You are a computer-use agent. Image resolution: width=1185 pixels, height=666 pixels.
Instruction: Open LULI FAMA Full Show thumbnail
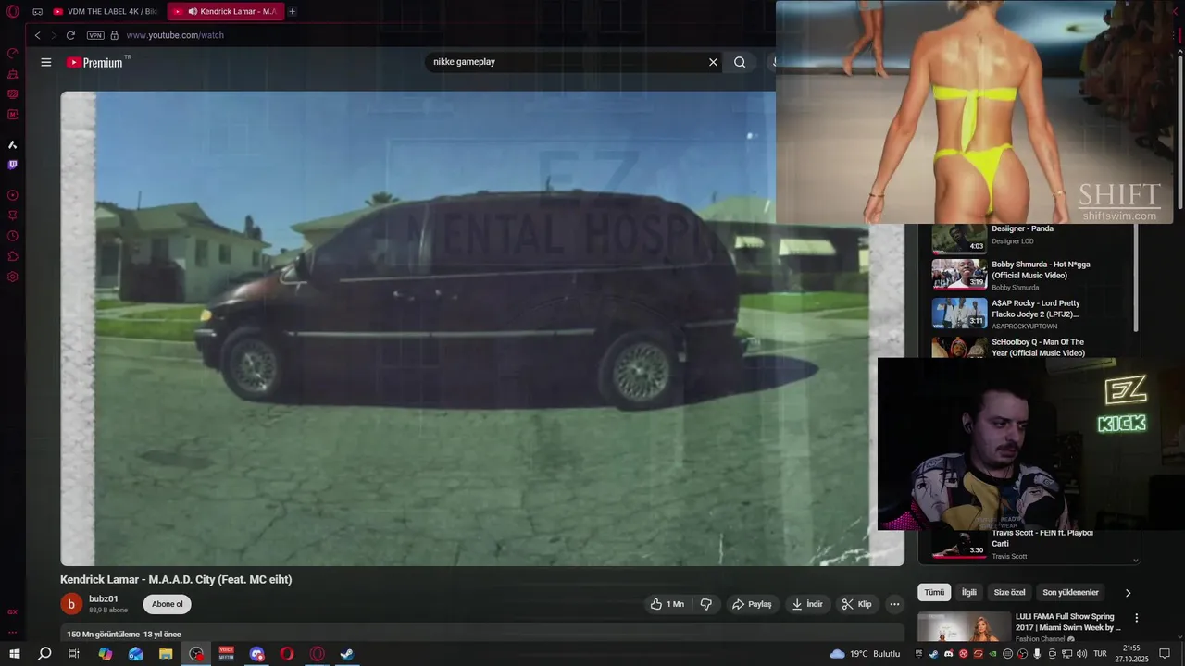click(x=965, y=627)
